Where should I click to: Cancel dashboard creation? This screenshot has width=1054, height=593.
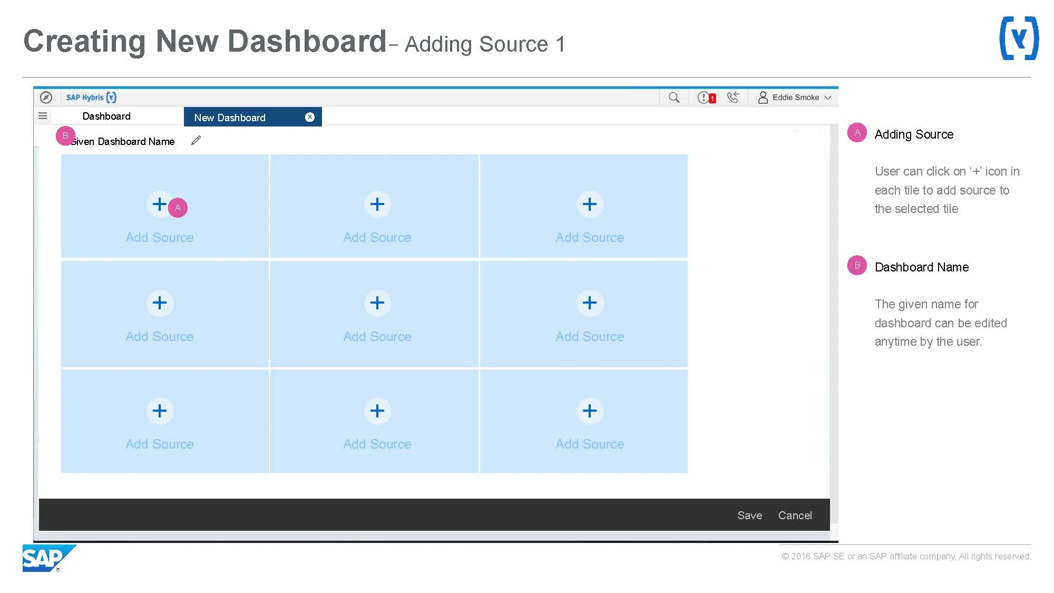[795, 516]
